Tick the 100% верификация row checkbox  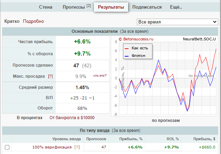pyautogui.click(x=7, y=147)
